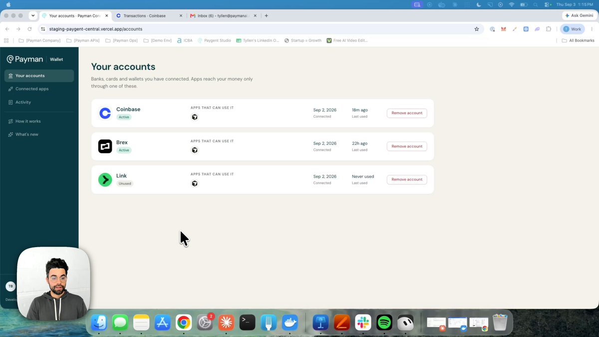Go to Connected apps in the sidebar

(x=39, y=89)
